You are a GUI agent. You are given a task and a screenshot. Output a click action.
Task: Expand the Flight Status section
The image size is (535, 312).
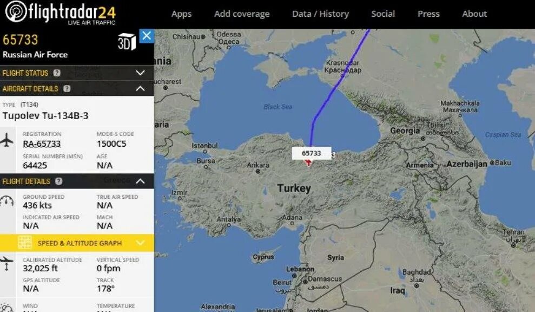point(141,73)
